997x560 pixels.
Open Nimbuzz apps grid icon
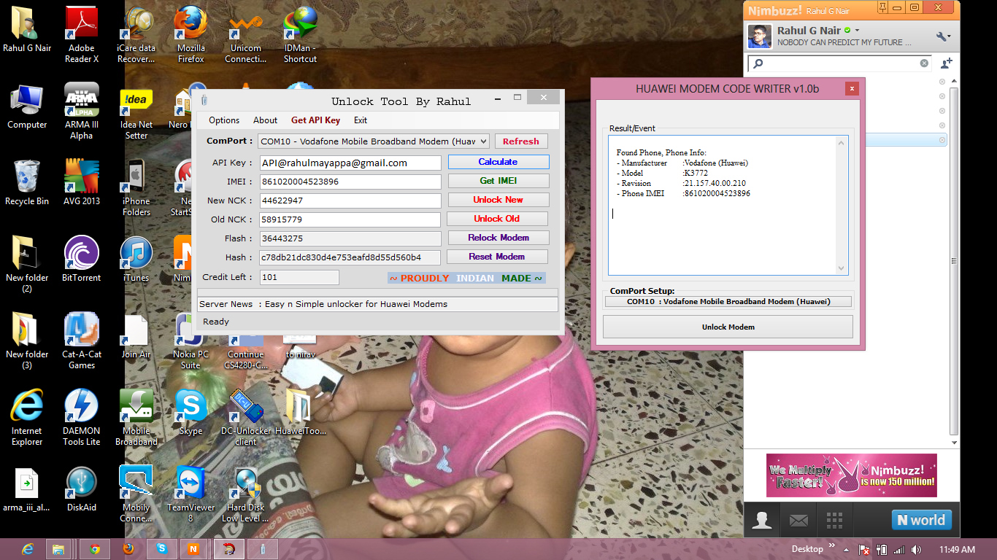(834, 520)
